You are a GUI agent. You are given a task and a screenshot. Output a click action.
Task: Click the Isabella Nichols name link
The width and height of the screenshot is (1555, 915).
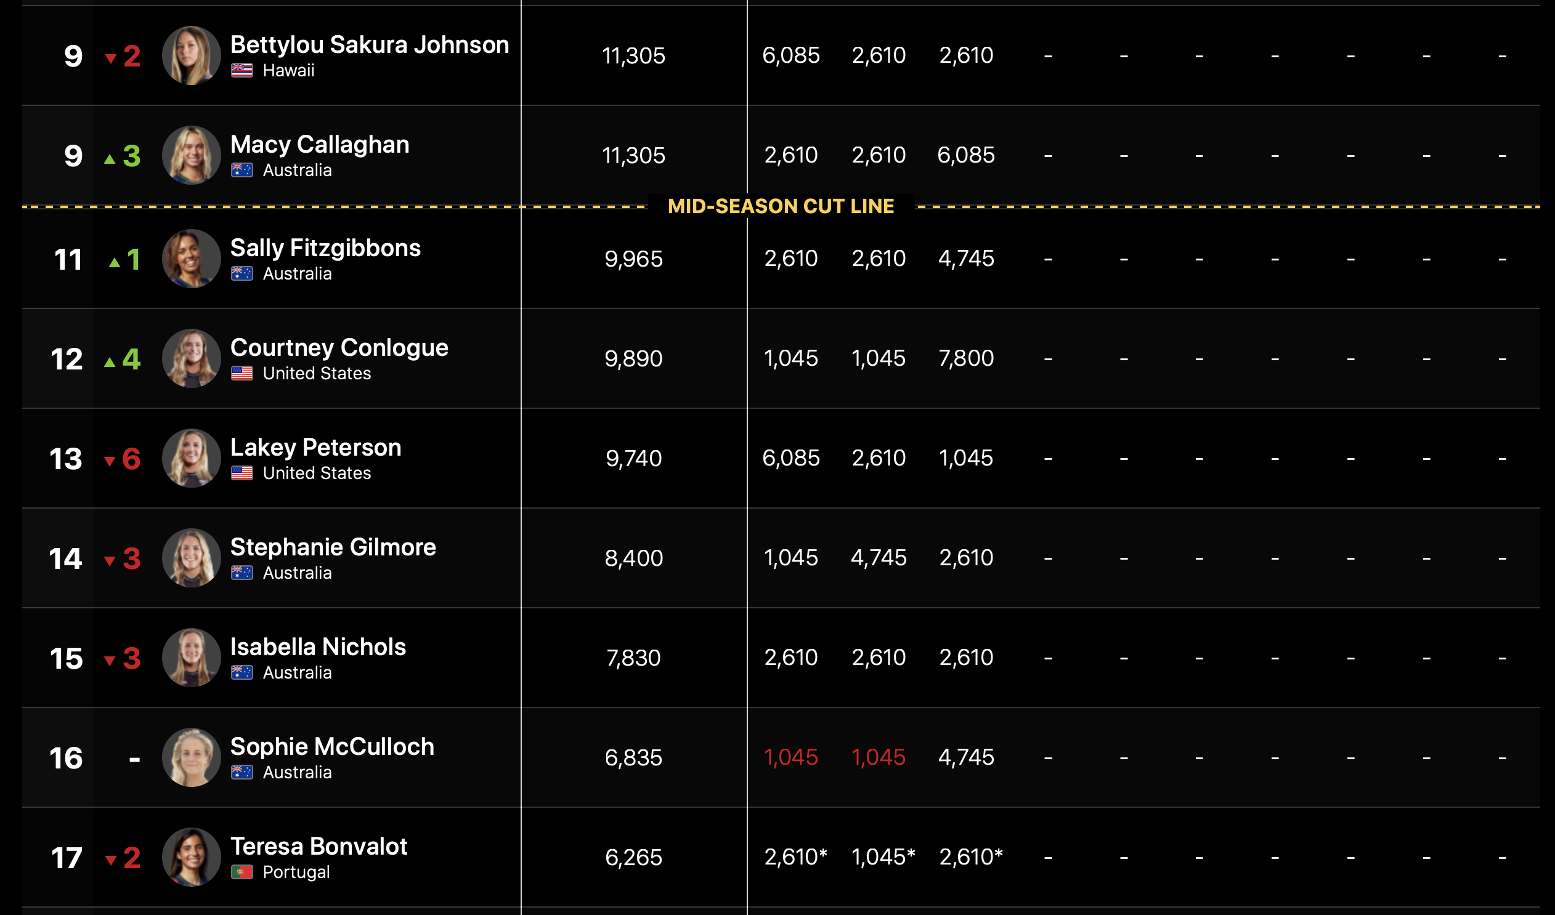318,647
